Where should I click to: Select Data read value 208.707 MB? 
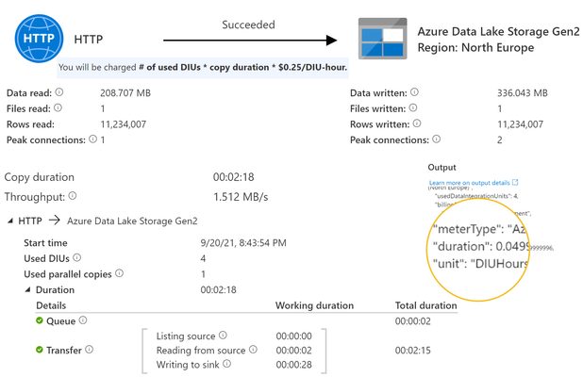tap(125, 93)
